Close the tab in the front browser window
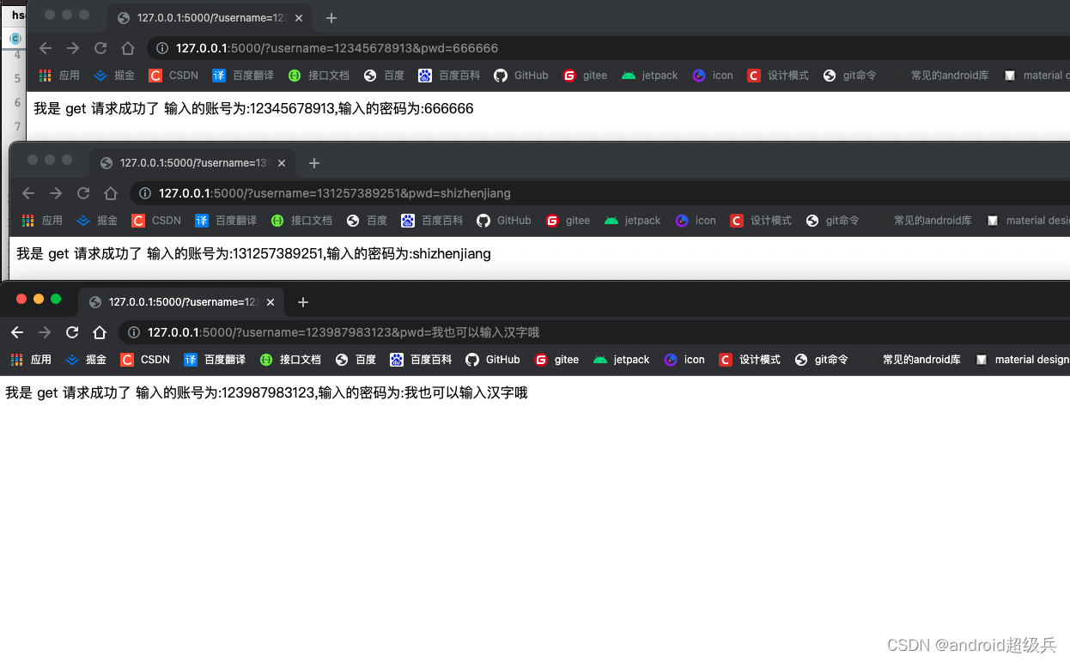1070x662 pixels. 271,302
